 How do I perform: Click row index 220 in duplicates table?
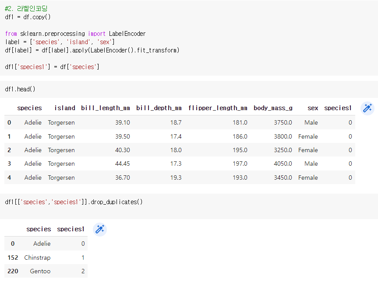point(13,271)
